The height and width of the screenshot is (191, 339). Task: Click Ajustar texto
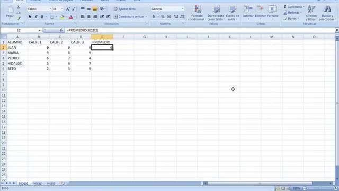(125, 9)
